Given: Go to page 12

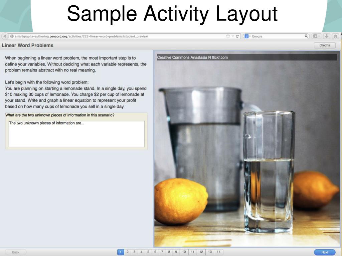Looking at the screenshot, I should (201, 252).
